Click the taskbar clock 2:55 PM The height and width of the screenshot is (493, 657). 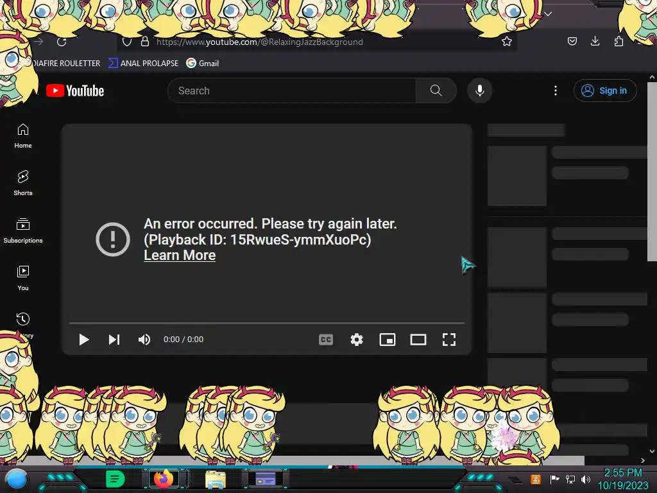[622, 473]
